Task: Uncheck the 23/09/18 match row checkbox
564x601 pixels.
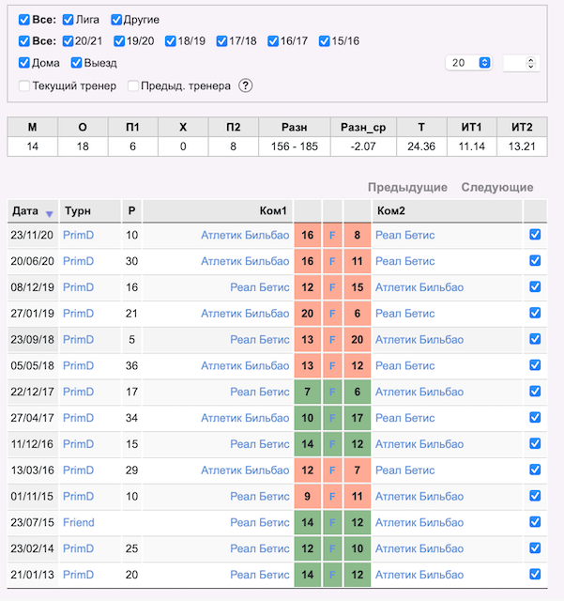Action: point(535,338)
